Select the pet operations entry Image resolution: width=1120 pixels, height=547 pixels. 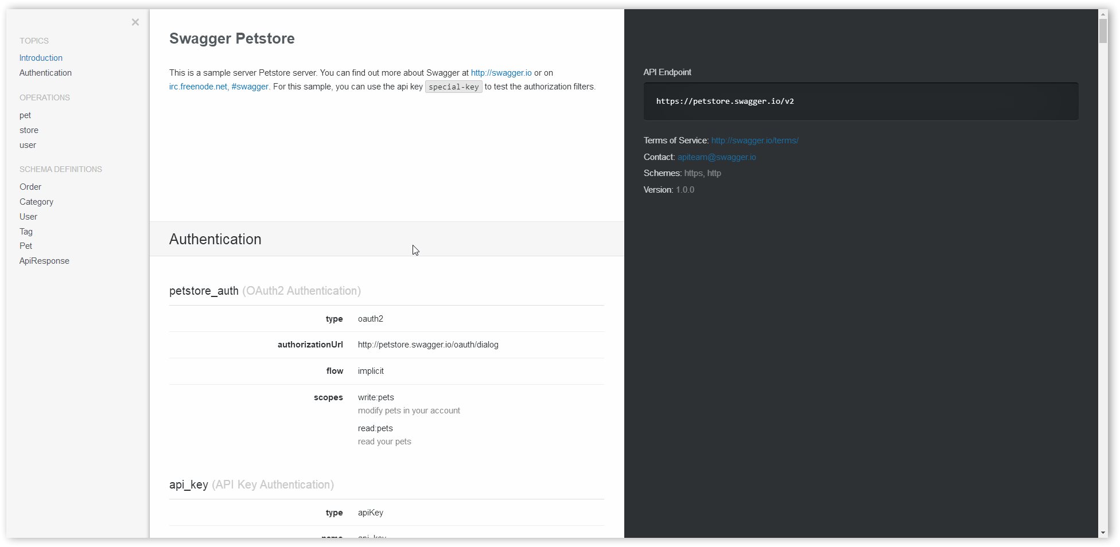click(25, 115)
